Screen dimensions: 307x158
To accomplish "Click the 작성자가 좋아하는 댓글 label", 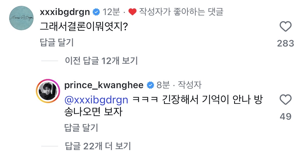I will tap(181, 12).
